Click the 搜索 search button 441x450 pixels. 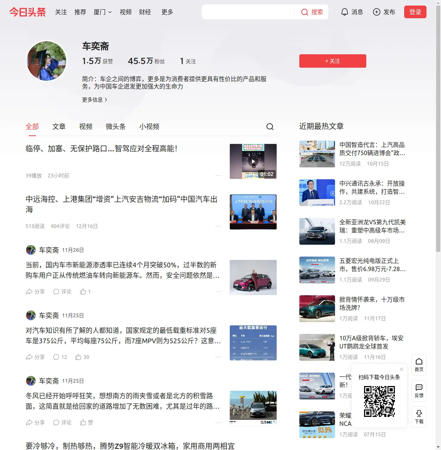[x=312, y=12]
